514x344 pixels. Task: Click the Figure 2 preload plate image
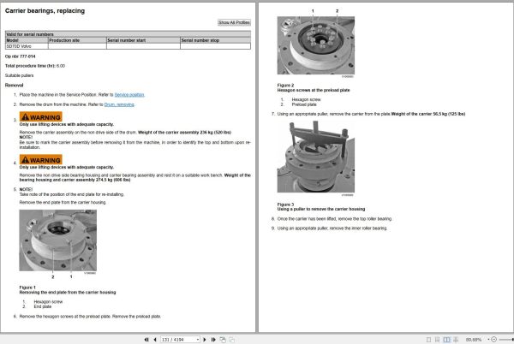(315, 45)
